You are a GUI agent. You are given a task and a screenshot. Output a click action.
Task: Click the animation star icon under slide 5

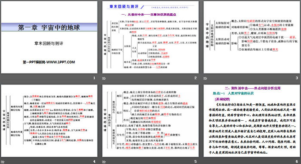click(x=104, y=162)
